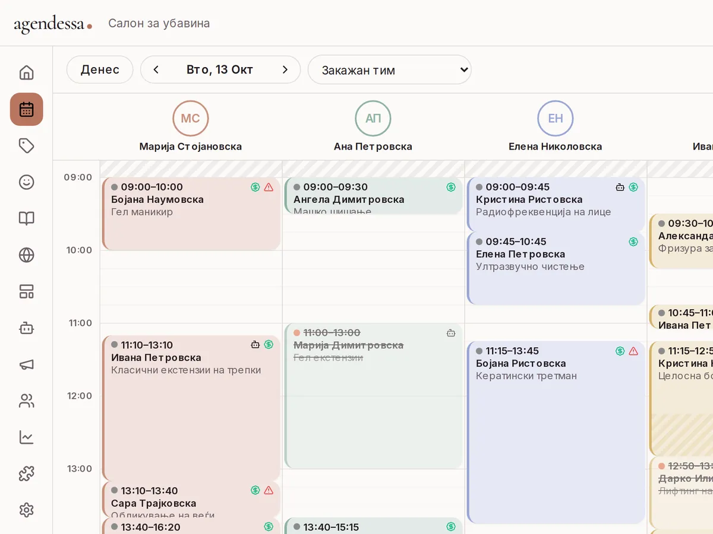Click the АП avatar for Ана Петровска
This screenshot has width=713, height=534.
pos(373,118)
